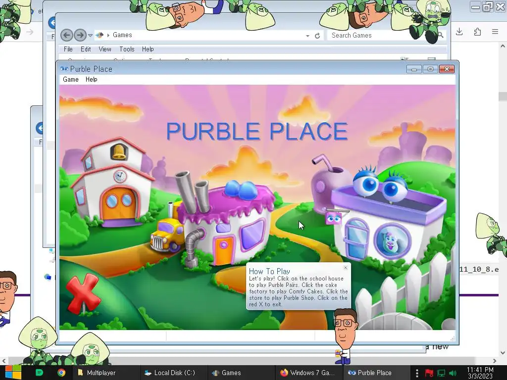The height and width of the screenshot is (380, 507).
Task: Click the big red X exit sign
Action: (83, 293)
